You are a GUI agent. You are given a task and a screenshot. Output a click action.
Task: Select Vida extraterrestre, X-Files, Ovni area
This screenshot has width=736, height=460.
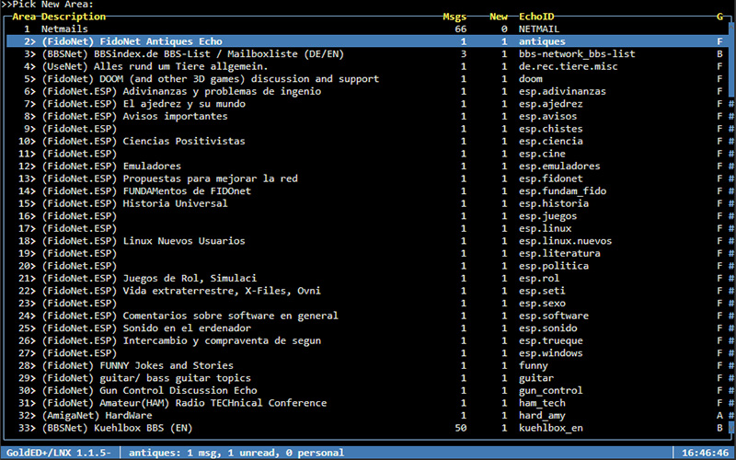tap(367, 291)
